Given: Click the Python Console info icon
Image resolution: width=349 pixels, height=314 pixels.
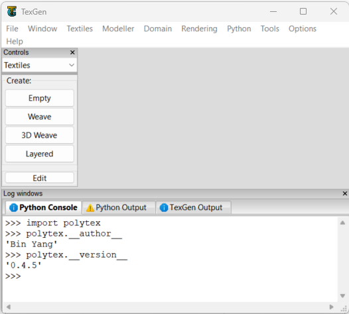Looking at the screenshot, I should pos(13,208).
